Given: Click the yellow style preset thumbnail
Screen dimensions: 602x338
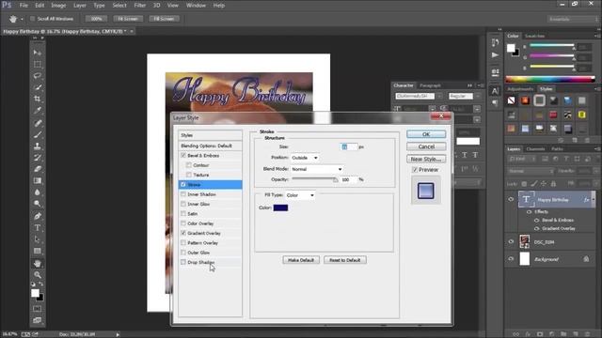Looking at the screenshot, I should 582,115.
